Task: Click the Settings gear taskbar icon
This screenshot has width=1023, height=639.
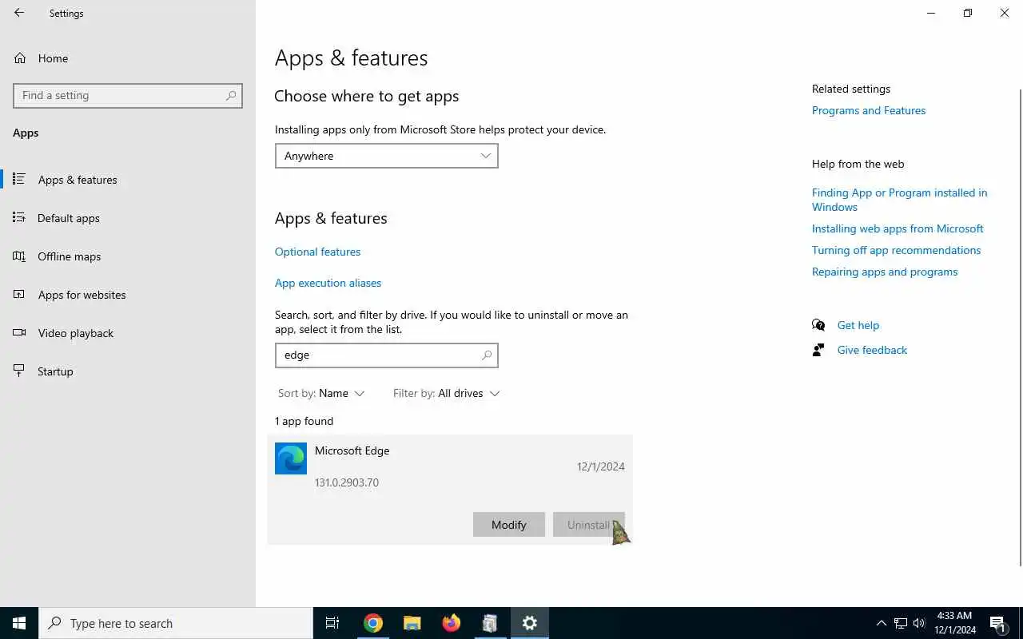Action: (529, 623)
